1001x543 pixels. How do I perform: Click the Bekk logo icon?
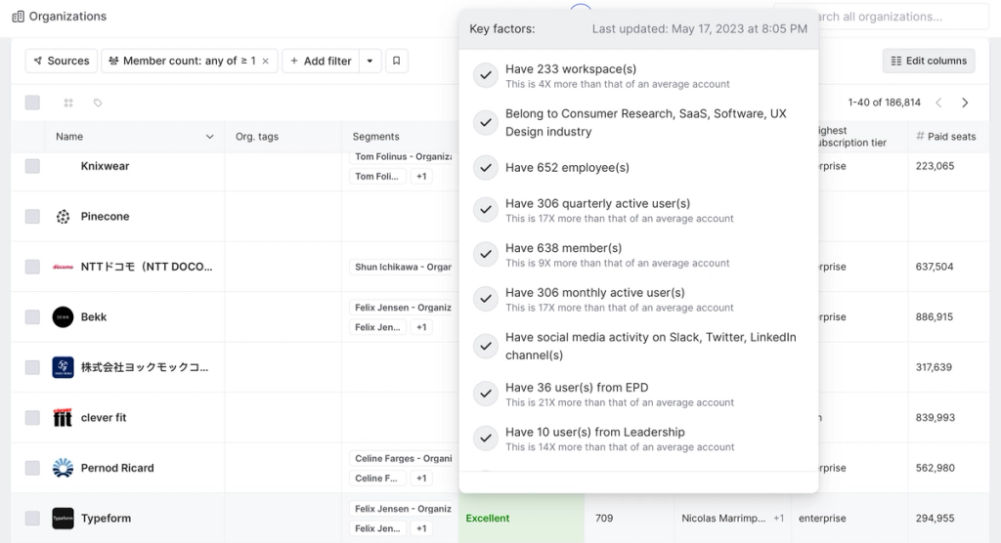pos(63,317)
